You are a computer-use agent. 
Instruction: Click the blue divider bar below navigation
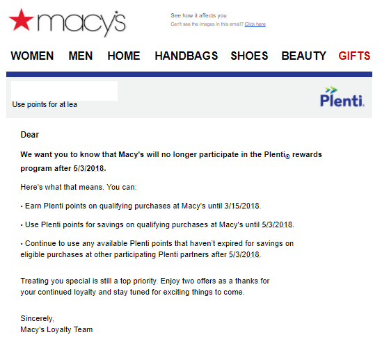(x=189, y=74)
